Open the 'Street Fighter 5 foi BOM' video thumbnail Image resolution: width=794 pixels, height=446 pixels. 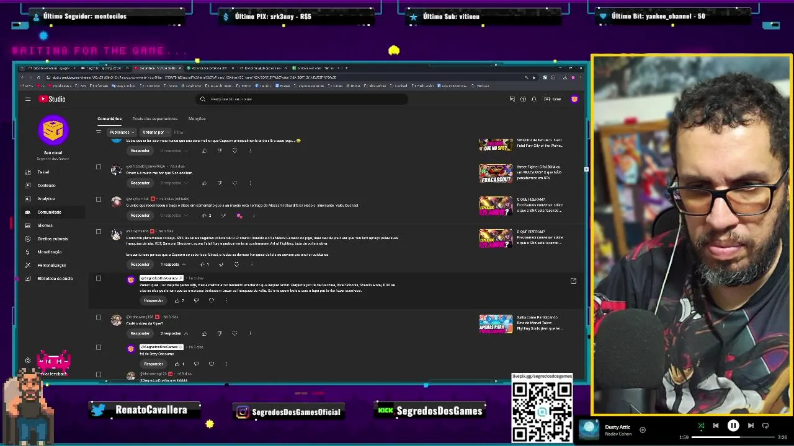pos(496,173)
